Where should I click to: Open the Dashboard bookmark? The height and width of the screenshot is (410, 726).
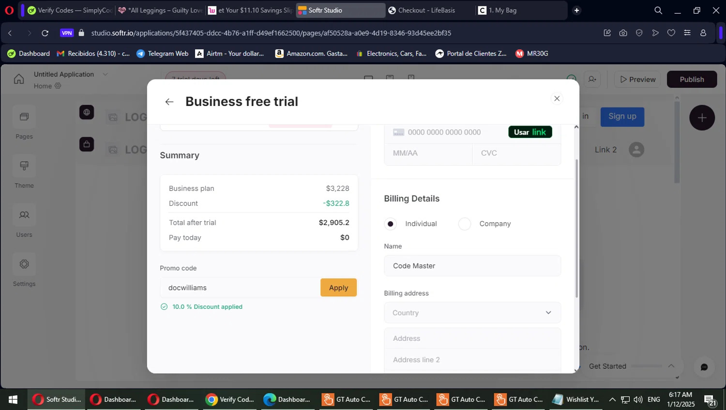pyautogui.click(x=29, y=54)
